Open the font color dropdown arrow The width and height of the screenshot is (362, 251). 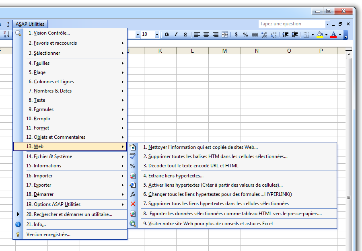pos(339,35)
